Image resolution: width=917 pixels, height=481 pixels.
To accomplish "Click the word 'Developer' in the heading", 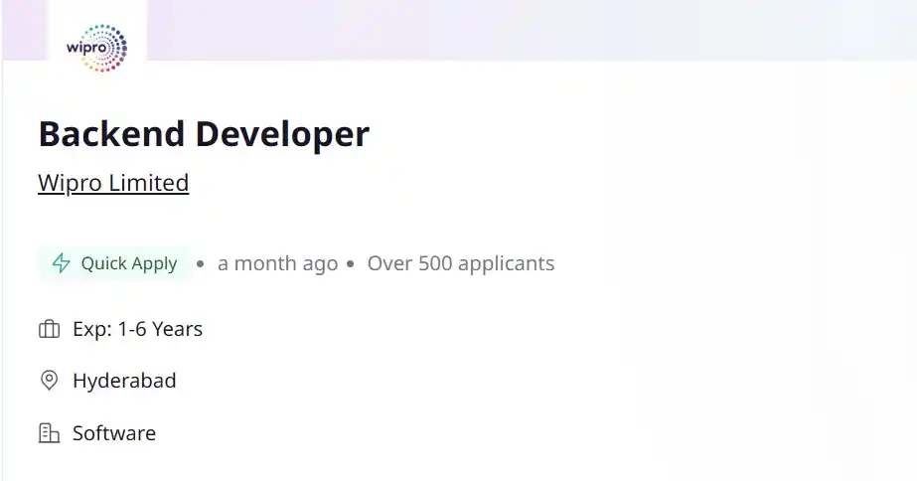I will tap(282, 134).
